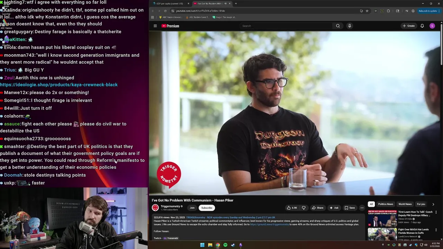
Task: Select the Politics News filter chip
Action: click(x=386, y=204)
